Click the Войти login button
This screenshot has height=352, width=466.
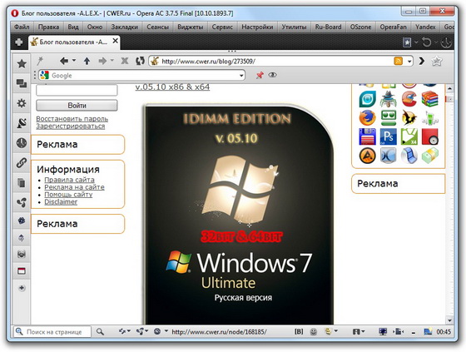(77, 106)
